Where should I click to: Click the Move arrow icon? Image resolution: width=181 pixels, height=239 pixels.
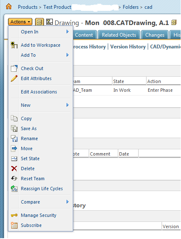coord(14,148)
